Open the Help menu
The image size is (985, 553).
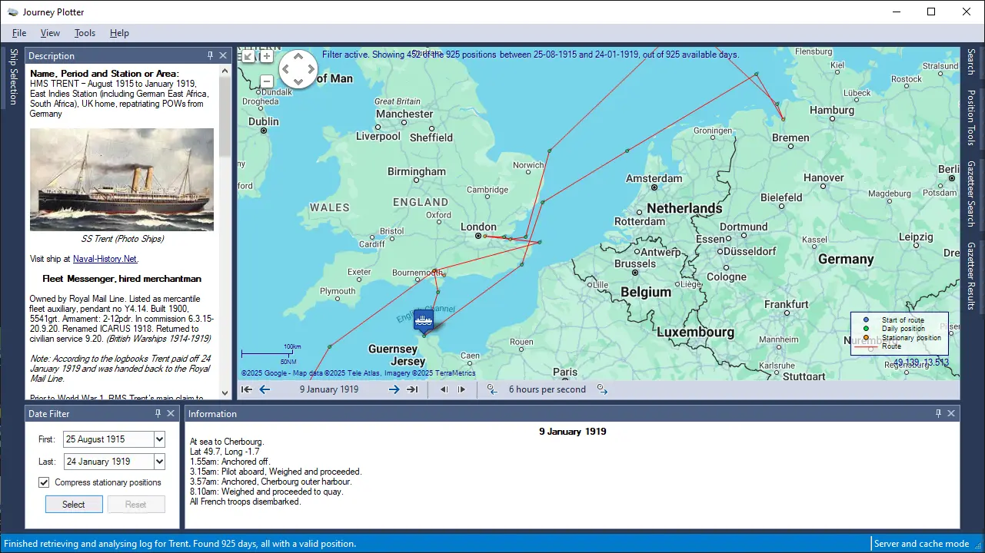pos(119,33)
